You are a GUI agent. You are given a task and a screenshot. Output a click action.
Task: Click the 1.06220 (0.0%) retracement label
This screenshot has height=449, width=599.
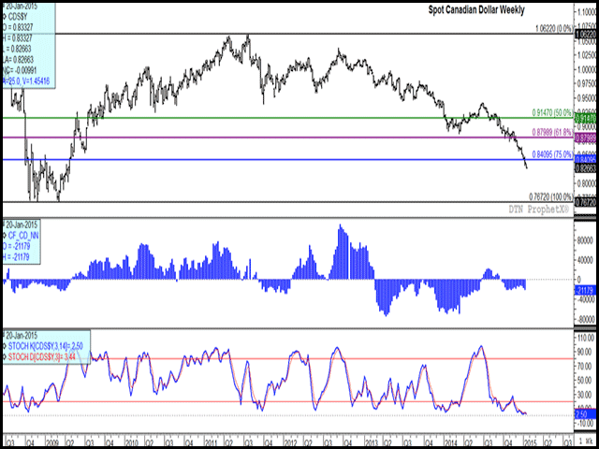pyautogui.click(x=554, y=28)
